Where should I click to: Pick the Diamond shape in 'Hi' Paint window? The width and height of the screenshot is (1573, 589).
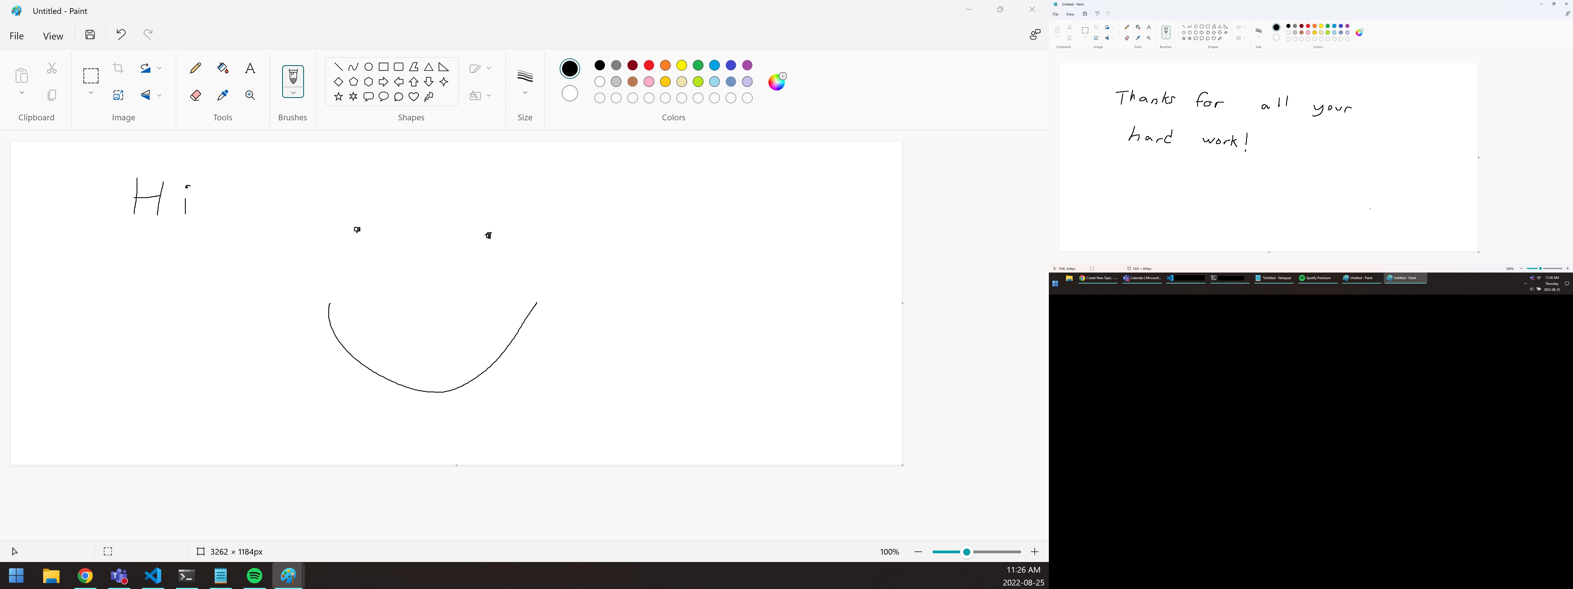pyautogui.click(x=338, y=82)
